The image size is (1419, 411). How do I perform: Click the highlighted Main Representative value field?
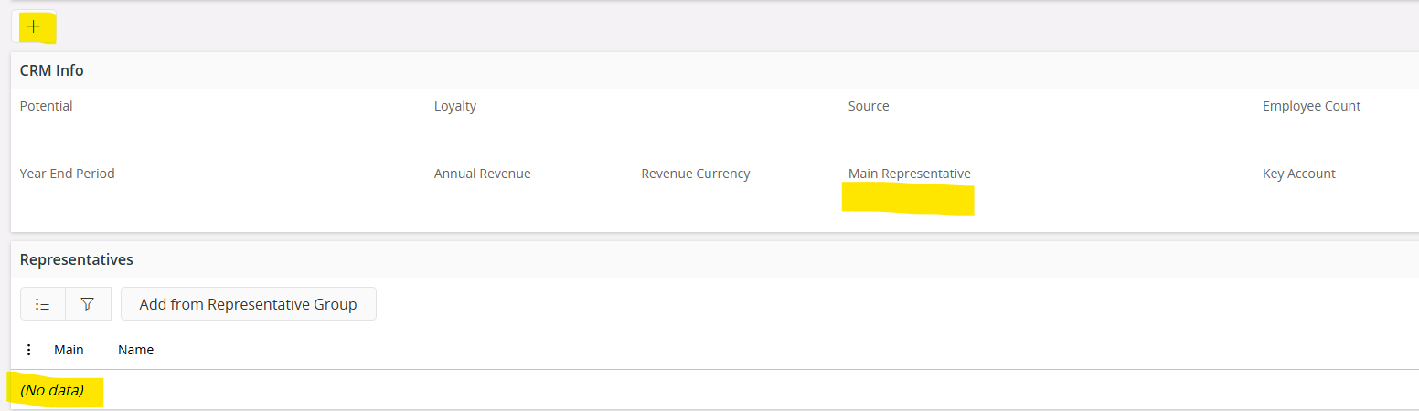[x=908, y=199]
